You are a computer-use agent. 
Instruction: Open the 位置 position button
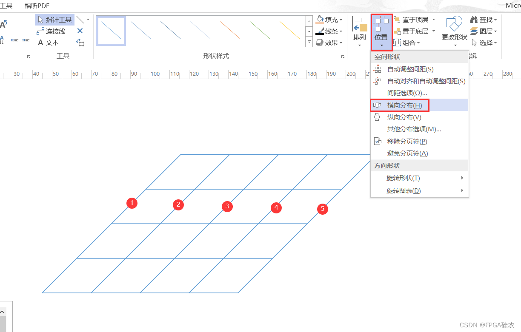(x=381, y=32)
